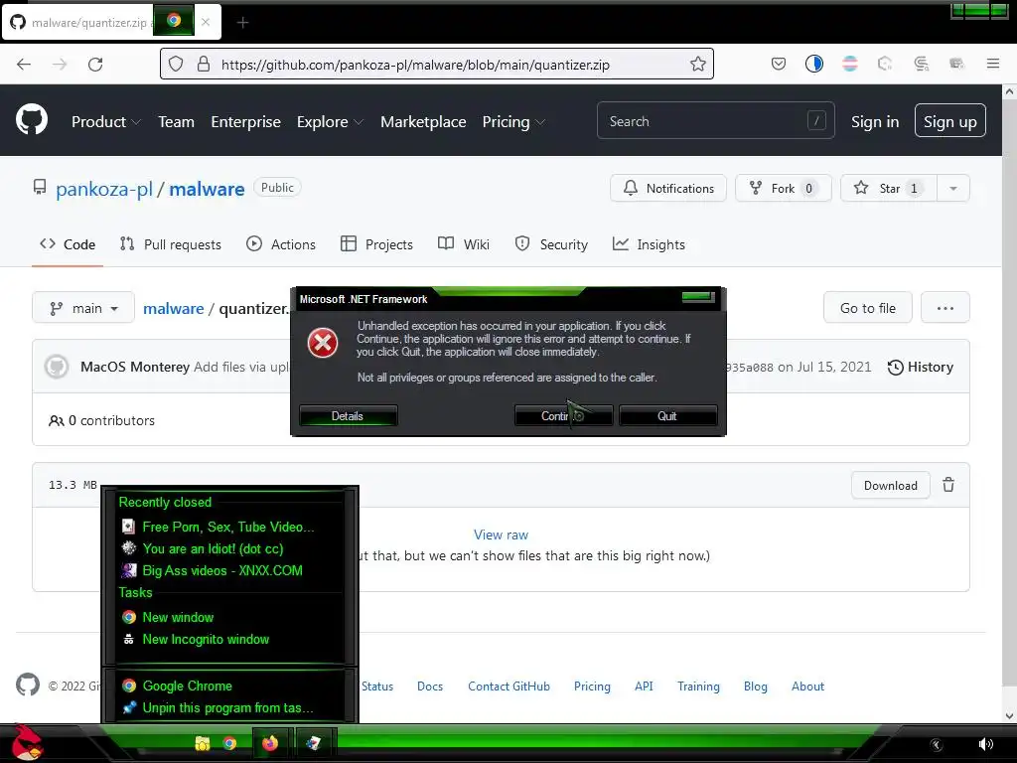Reload the page with refresh icon
Viewport: 1017px width, 763px height.
tap(95, 65)
